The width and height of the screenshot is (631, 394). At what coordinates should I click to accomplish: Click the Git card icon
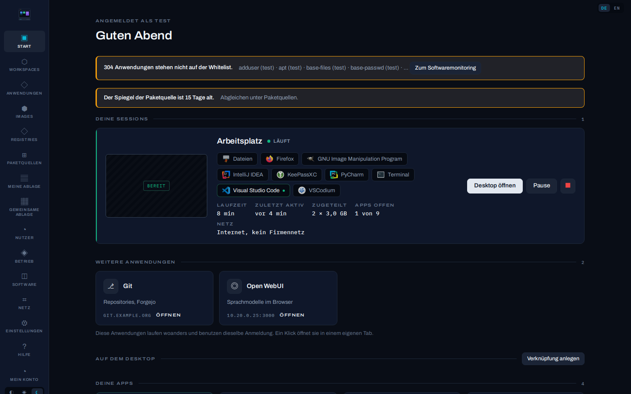point(111,286)
